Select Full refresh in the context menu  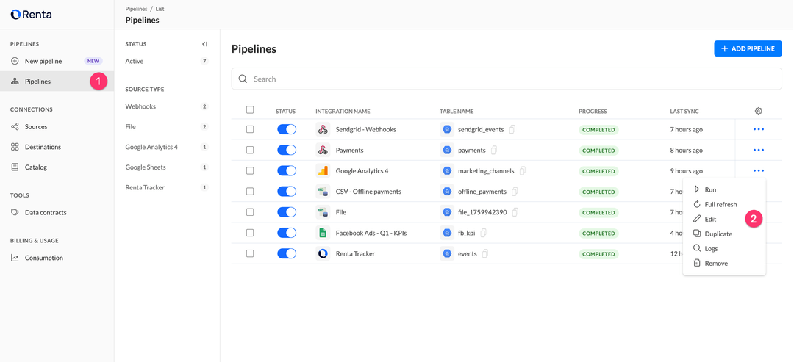click(720, 204)
